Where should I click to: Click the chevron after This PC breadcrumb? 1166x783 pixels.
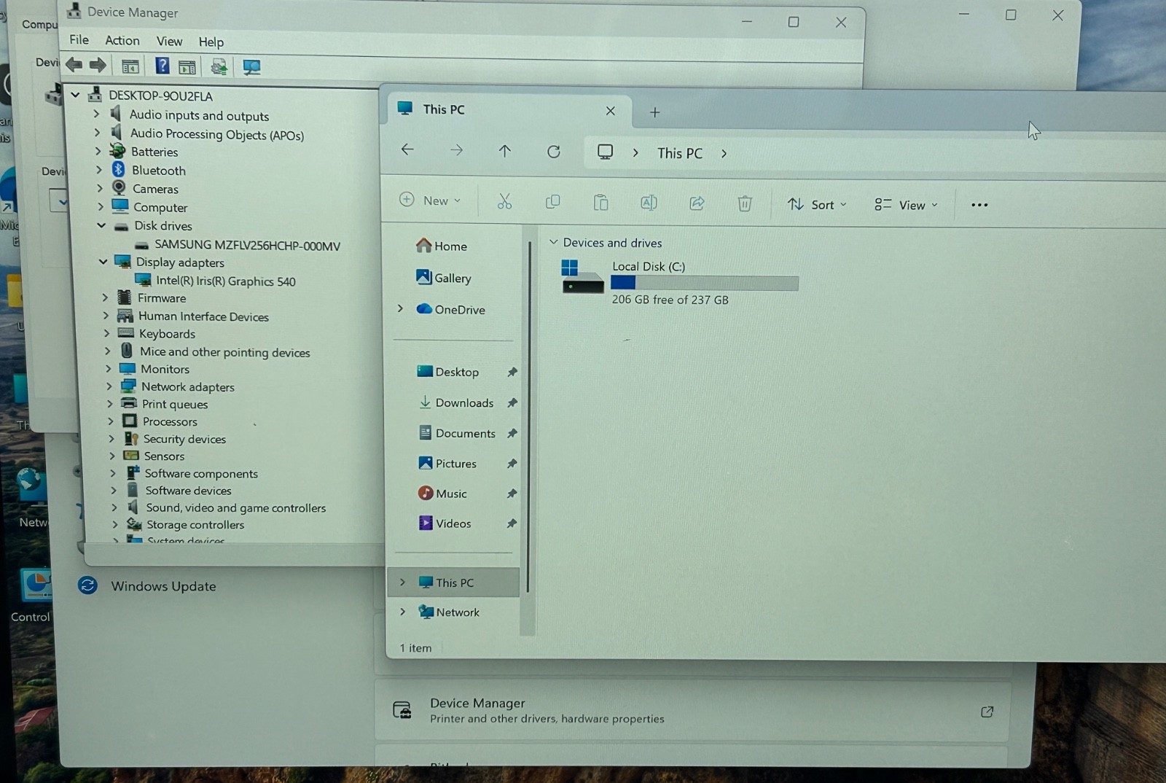point(724,154)
